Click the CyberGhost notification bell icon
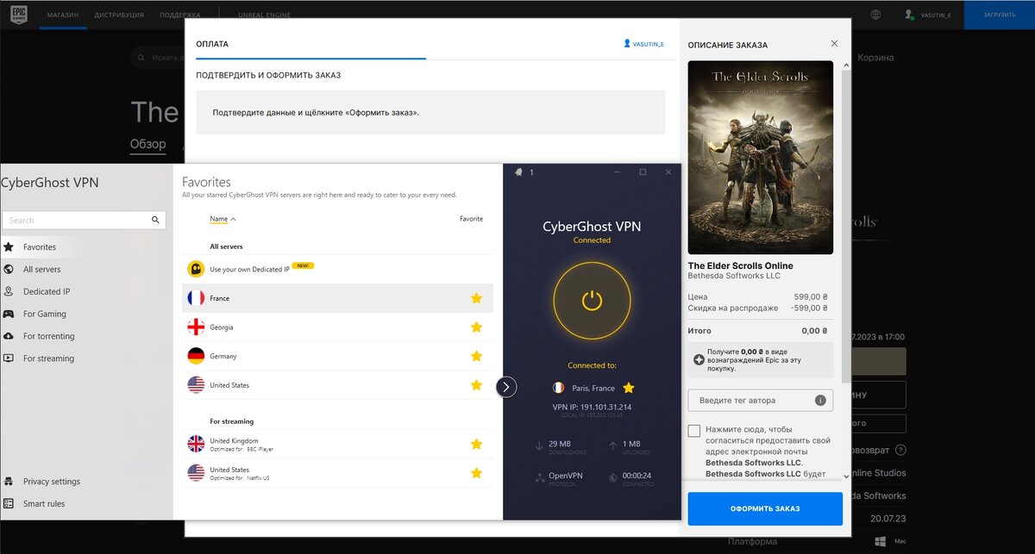Screen dimensions: 1035x554 pos(519,172)
